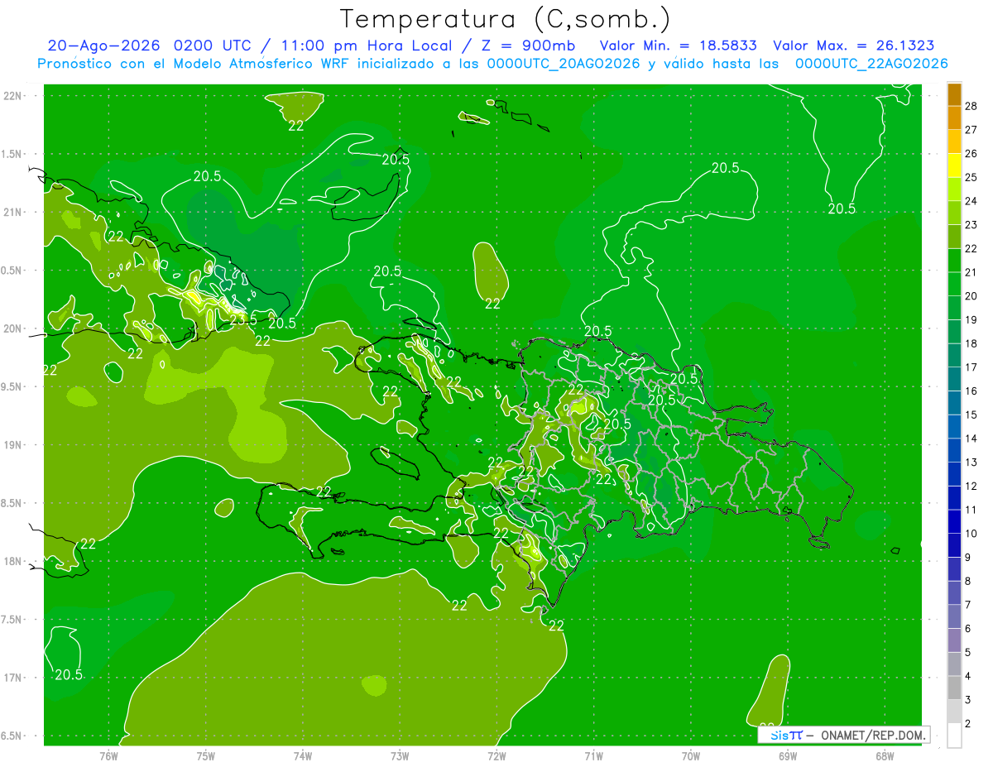
Task: Click the 'Z = 900mb' level text
Action: pos(527,46)
